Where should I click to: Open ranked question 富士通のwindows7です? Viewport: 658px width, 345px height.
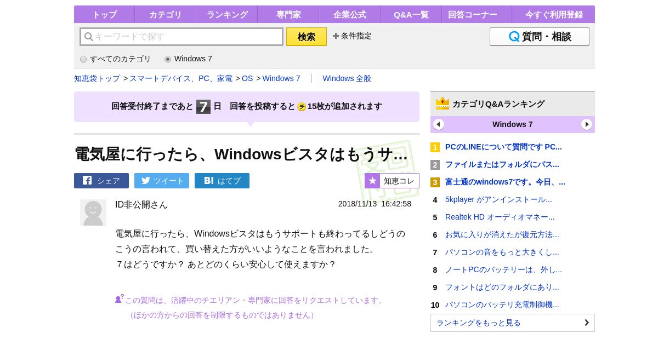505,182
